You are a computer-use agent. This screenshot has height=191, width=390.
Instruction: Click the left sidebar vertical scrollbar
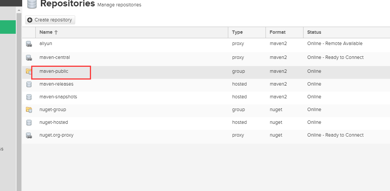(x=19, y=94)
